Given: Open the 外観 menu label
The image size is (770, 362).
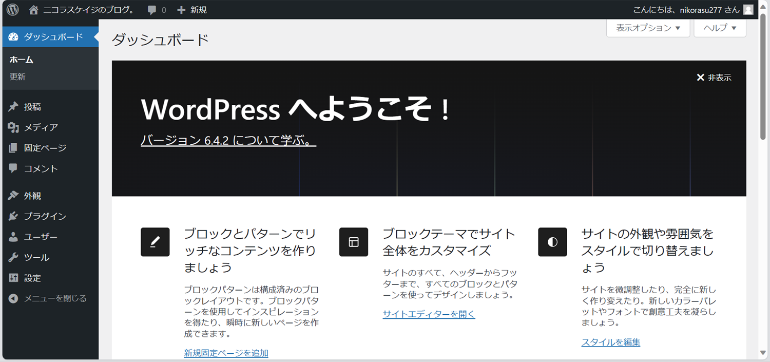Looking at the screenshot, I should [32, 196].
